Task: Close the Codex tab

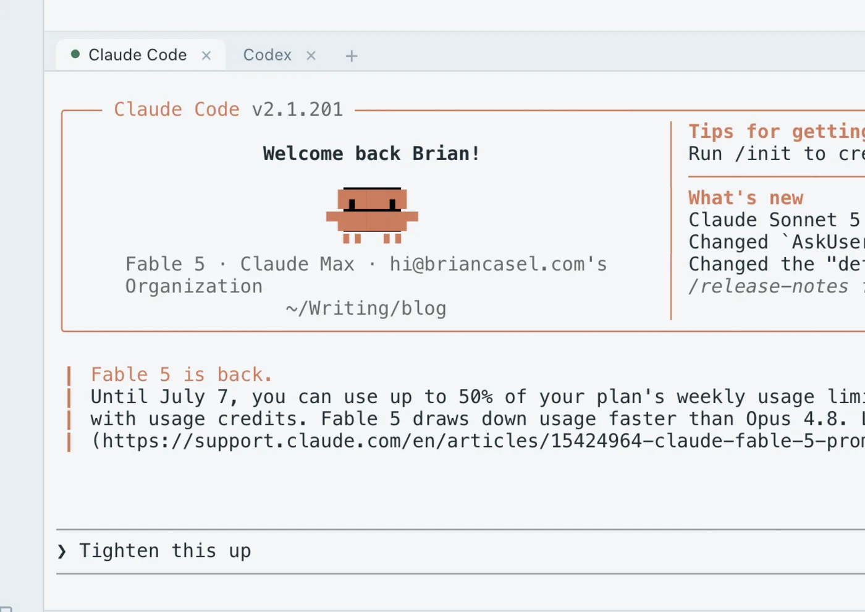Action: tap(311, 56)
